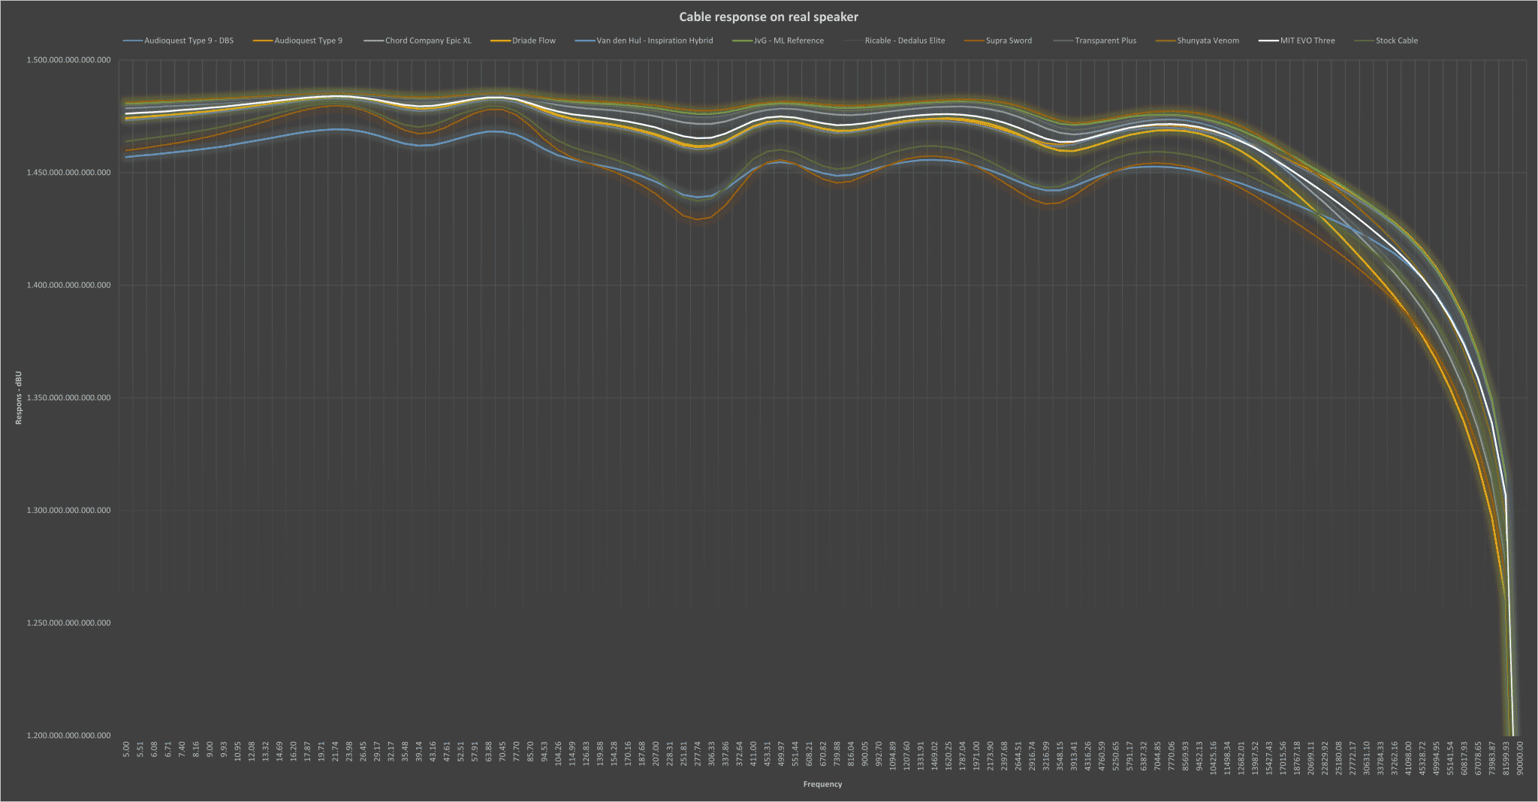
Task: Select the '10425.16' frequency tick label
Action: 1213,759
